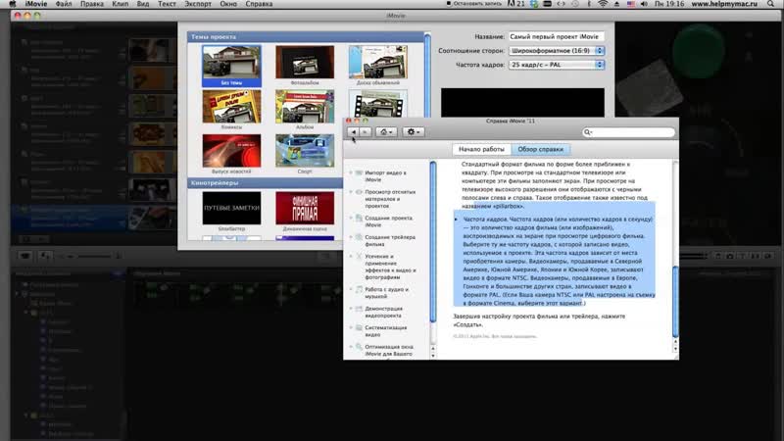Viewport: 784px width, 441px height.
Task: Select the Фотоальбом project theme
Action: (305, 65)
